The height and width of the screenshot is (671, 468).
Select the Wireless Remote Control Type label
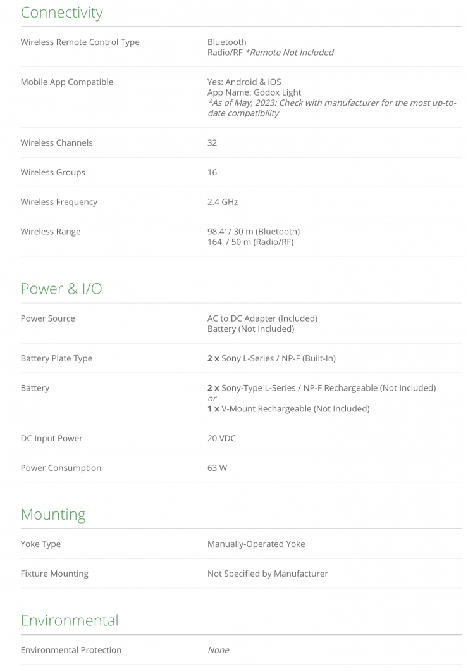tap(80, 42)
